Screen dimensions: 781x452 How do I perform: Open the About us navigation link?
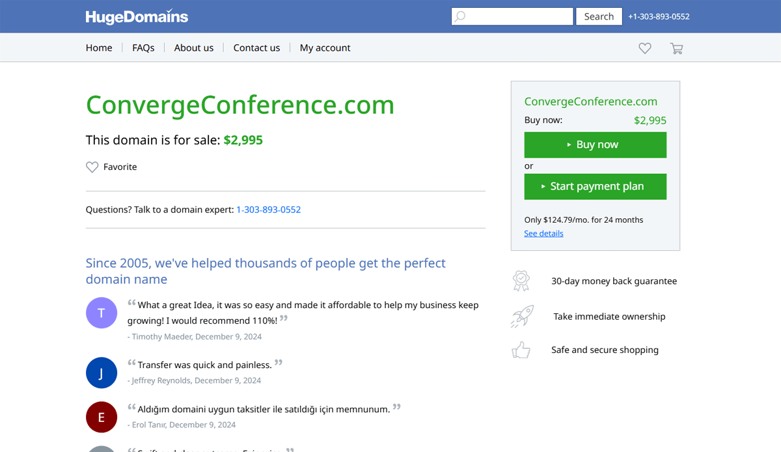pos(194,48)
